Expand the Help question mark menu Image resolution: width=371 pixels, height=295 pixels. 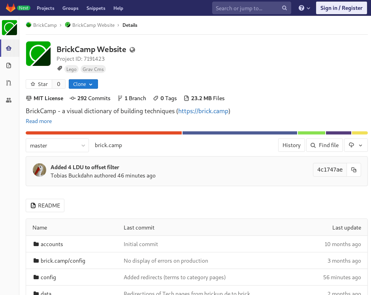(x=304, y=8)
